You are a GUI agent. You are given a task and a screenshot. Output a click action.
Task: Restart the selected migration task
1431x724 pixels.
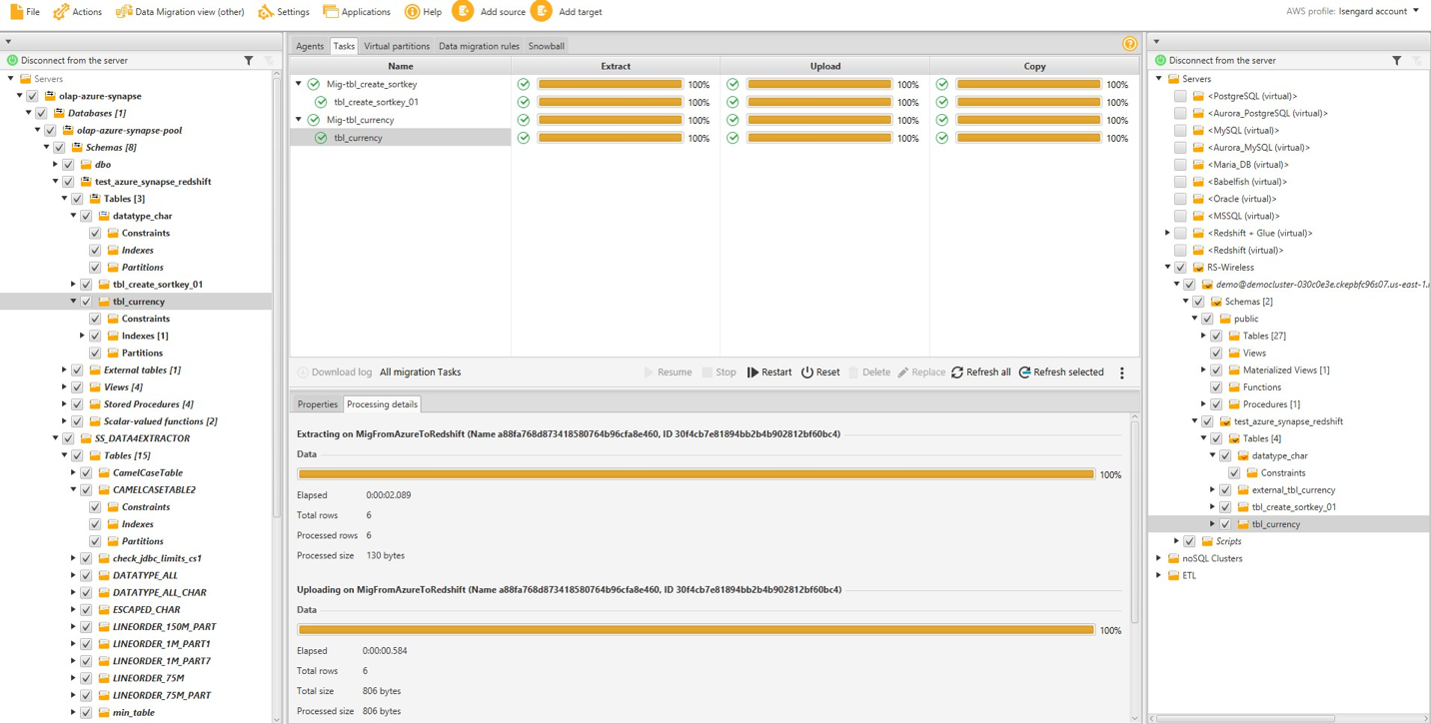point(769,372)
